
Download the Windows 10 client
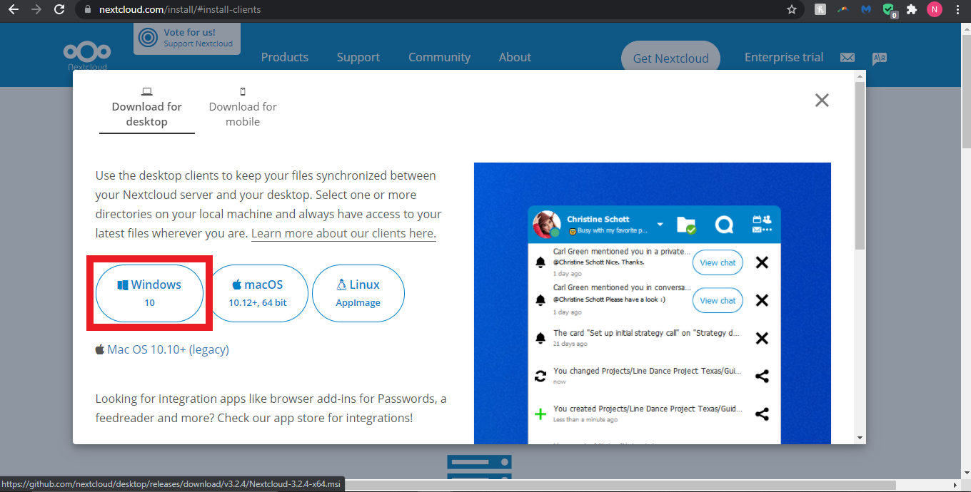pyautogui.click(x=149, y=293)
